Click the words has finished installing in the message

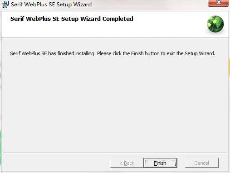click(71, 53)
